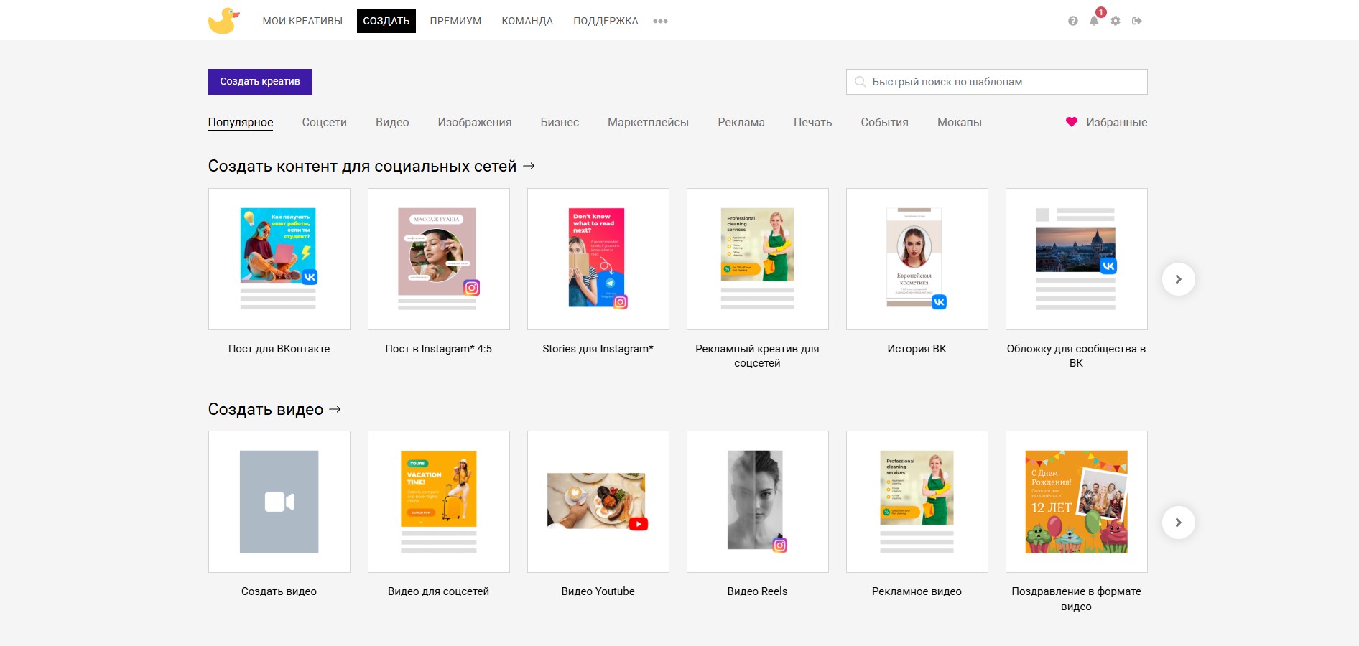The image size is (1359, 646).
Task: Switch to the Мокапы tab
Action: tap(959, 122)
